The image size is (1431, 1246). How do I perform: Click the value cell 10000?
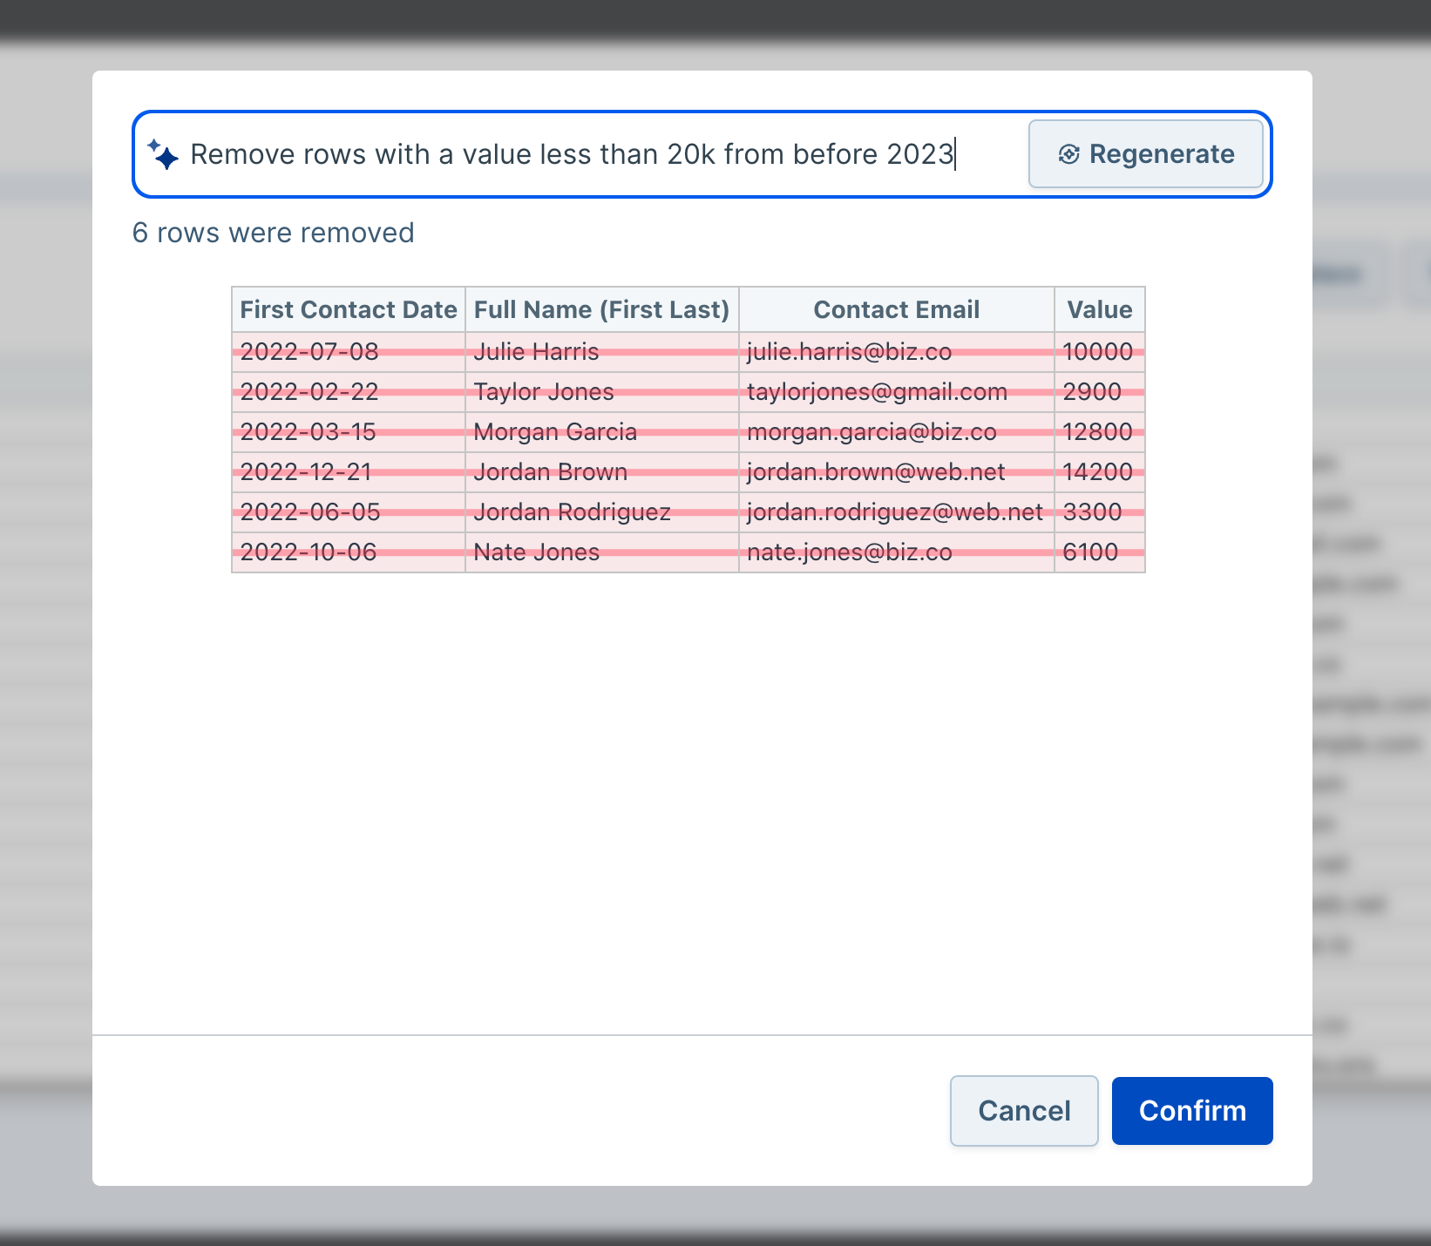(x=1100, y=352)
